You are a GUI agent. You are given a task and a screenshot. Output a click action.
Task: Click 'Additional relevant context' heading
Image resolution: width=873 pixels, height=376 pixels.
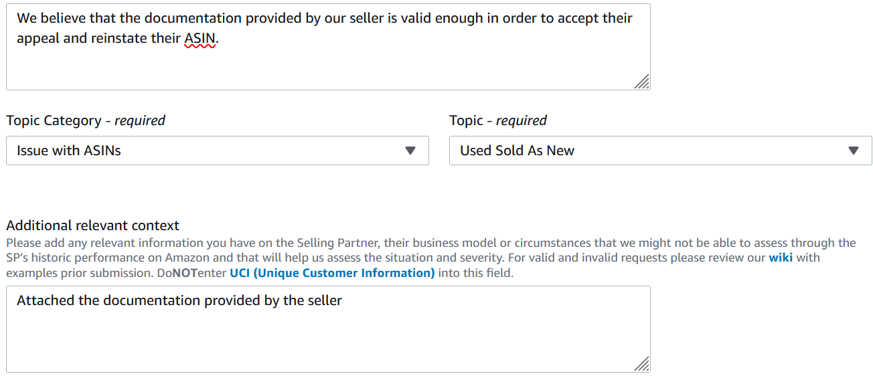pos(93,225)
